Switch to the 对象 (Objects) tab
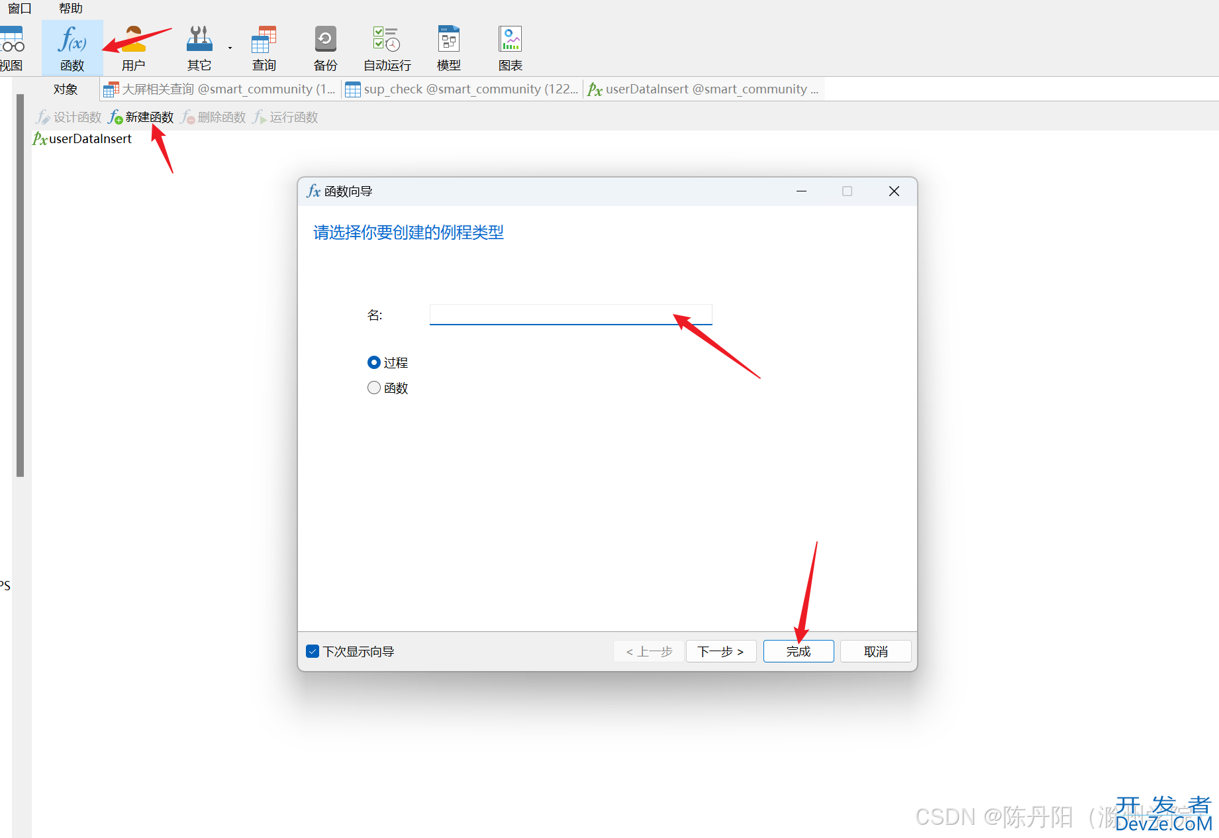The height and width of the screenshot is (838, 1219). pyautogui.click(x=66, y=89)
